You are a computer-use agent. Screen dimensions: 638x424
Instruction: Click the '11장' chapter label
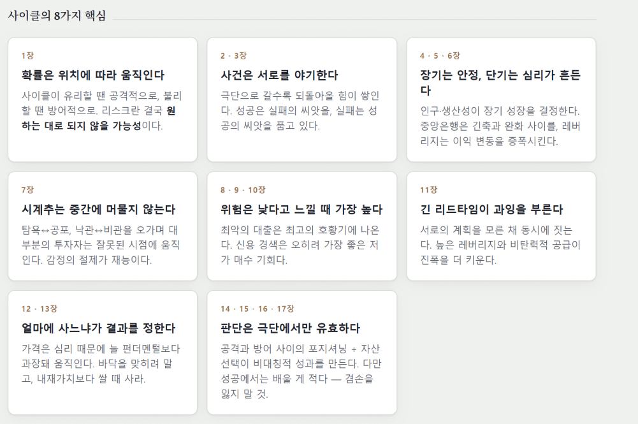click(x=428, y=190)
